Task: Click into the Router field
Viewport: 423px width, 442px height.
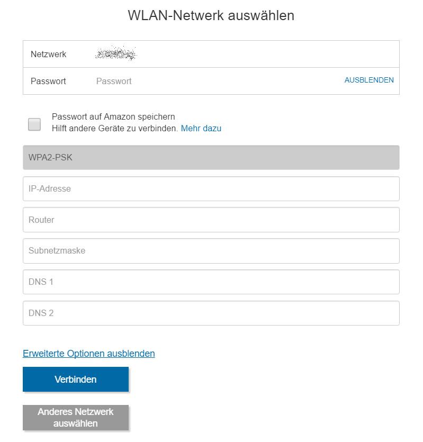Action: point(211,220)
